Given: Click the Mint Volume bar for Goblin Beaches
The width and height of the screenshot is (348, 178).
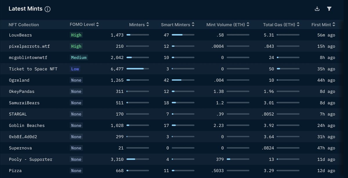Looking at the screenshot, I should point(238,125).
